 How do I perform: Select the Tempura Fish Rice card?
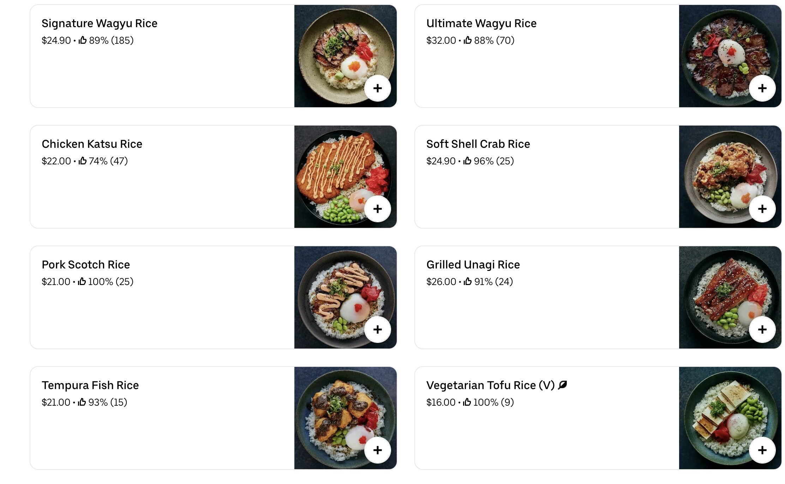click(90, 385)
